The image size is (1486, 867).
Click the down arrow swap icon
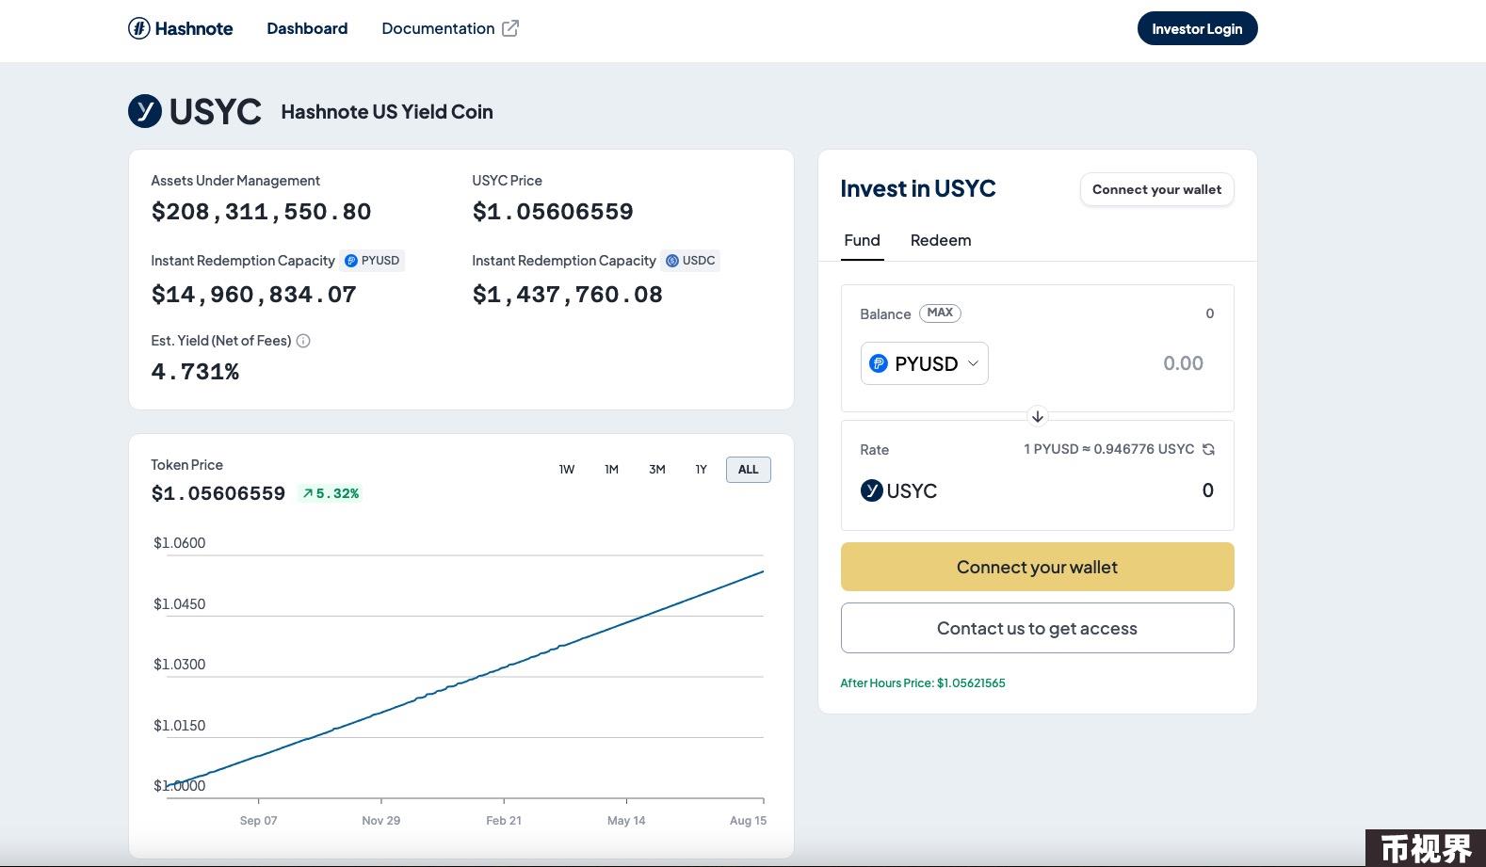click(x=1037, y=416)
